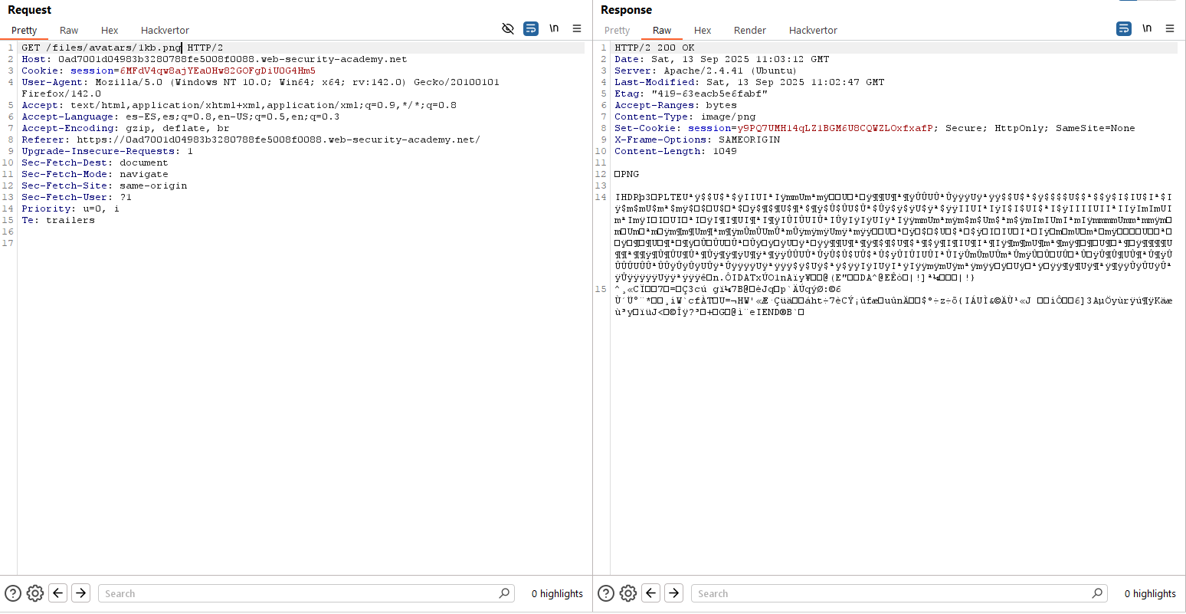Open Response search settings gear
This screenshot has height=614, width=1186.
click(x=628, y=593)
